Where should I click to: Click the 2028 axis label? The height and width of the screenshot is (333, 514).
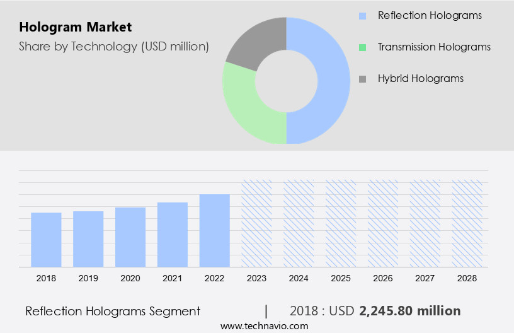click(467, 278)
